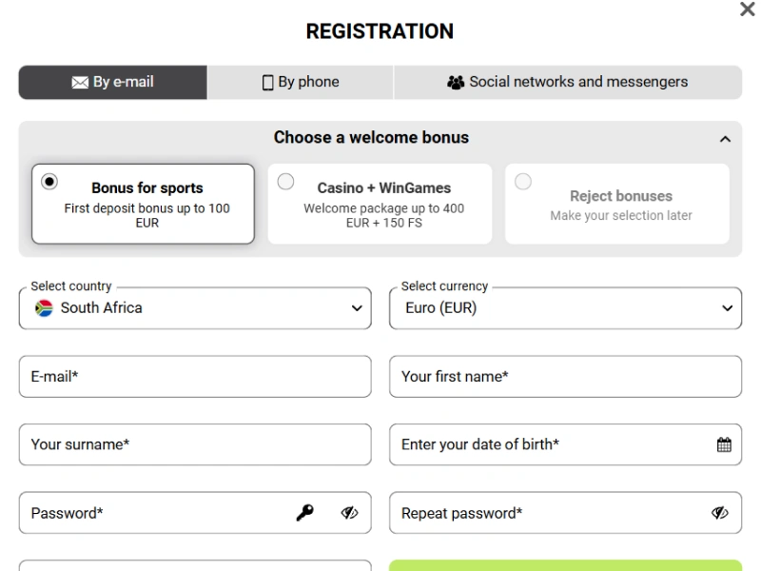Switch to the By phone tab
The image size is (761, 571).
pos(300,82)
